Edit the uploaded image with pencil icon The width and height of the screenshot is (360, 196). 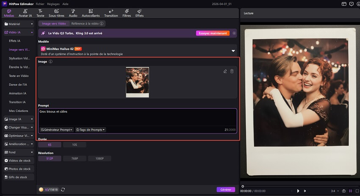[225, 71]
